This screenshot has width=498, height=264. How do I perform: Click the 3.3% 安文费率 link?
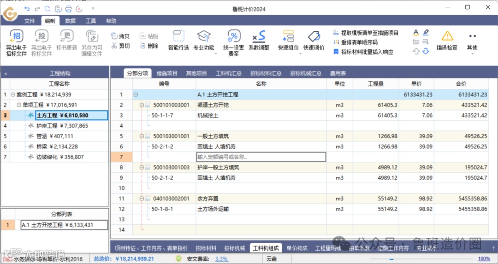tap(221, 259)
